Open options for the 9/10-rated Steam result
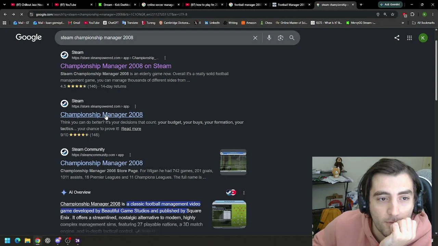 pos(135,106)
